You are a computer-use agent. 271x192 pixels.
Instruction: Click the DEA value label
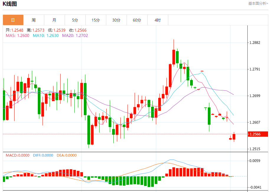coord(66,155)
